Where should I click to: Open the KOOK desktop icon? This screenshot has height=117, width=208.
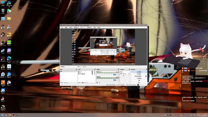click(x=9, y=43)
